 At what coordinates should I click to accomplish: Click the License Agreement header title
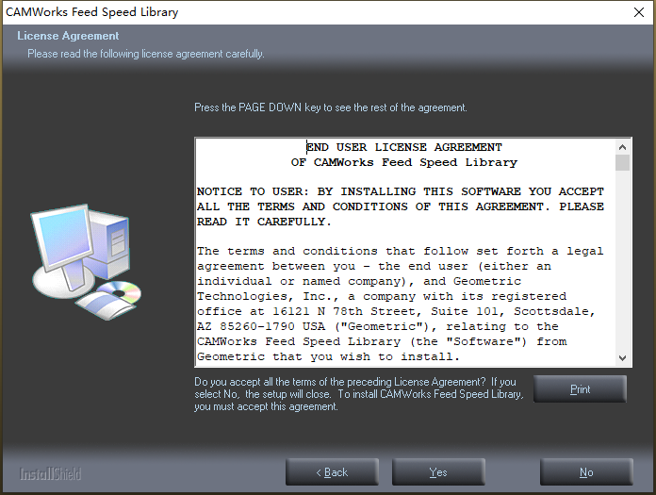click(68, 36)
